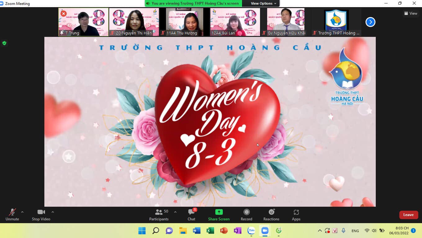
Task: Expand video options caret beside Stop Video
Action: pyautogui.click(x=53, y=212)
